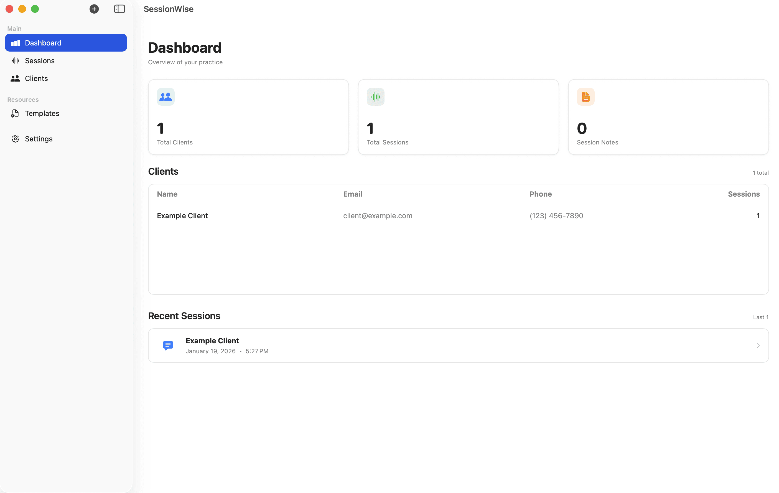779x493 pixels.
Task: Expand the Example Client recent session chevron
Action: click(x=758, y=345)
